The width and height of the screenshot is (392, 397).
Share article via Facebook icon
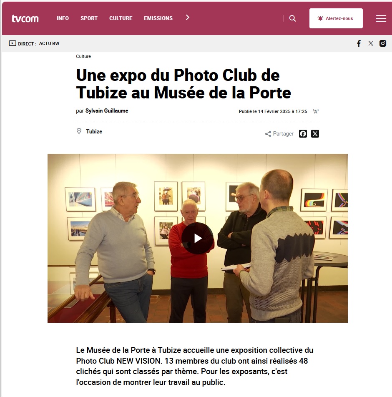(x=303, y=134)
